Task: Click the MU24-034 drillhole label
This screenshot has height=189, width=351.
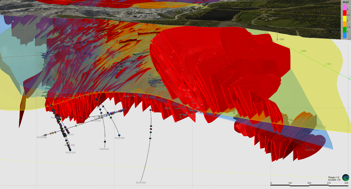Action: click(x=42, y=137)
